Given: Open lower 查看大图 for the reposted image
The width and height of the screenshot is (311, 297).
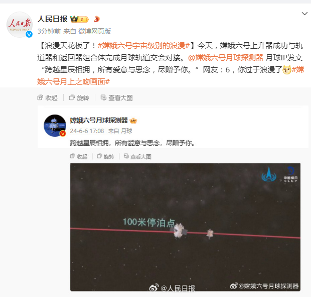Looking at the screenshot, I should [137, 157].
